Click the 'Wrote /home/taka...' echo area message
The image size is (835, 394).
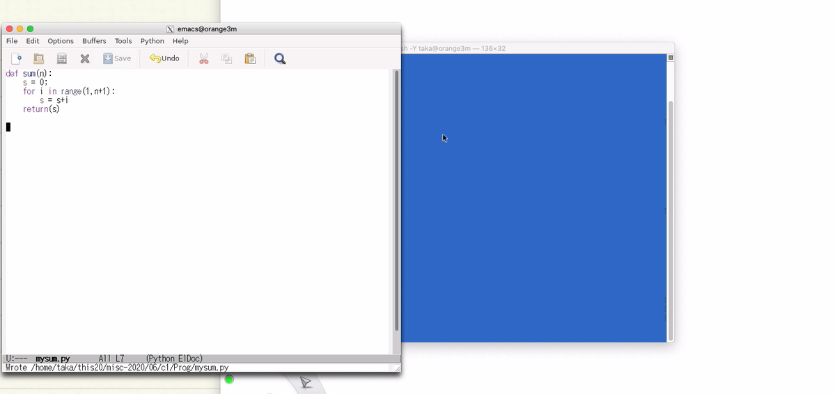[x=117, y=368]
